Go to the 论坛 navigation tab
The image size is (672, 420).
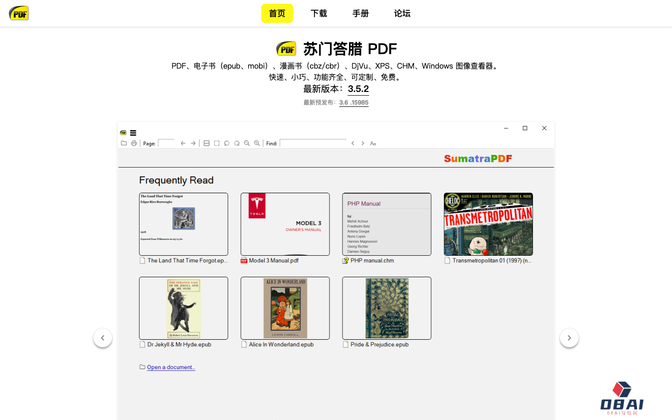tap(402, 14)
